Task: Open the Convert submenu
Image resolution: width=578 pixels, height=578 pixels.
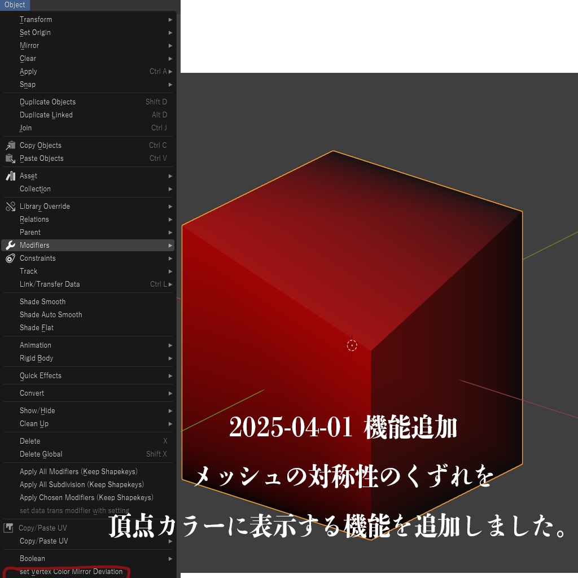Action: point(32,393)
